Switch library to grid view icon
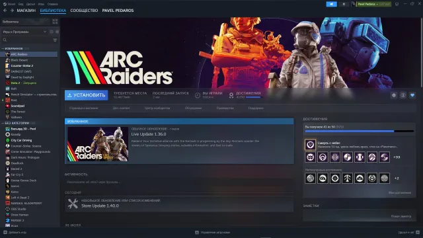The width and height of the screenshot is (423, 238). coord(55,22)
